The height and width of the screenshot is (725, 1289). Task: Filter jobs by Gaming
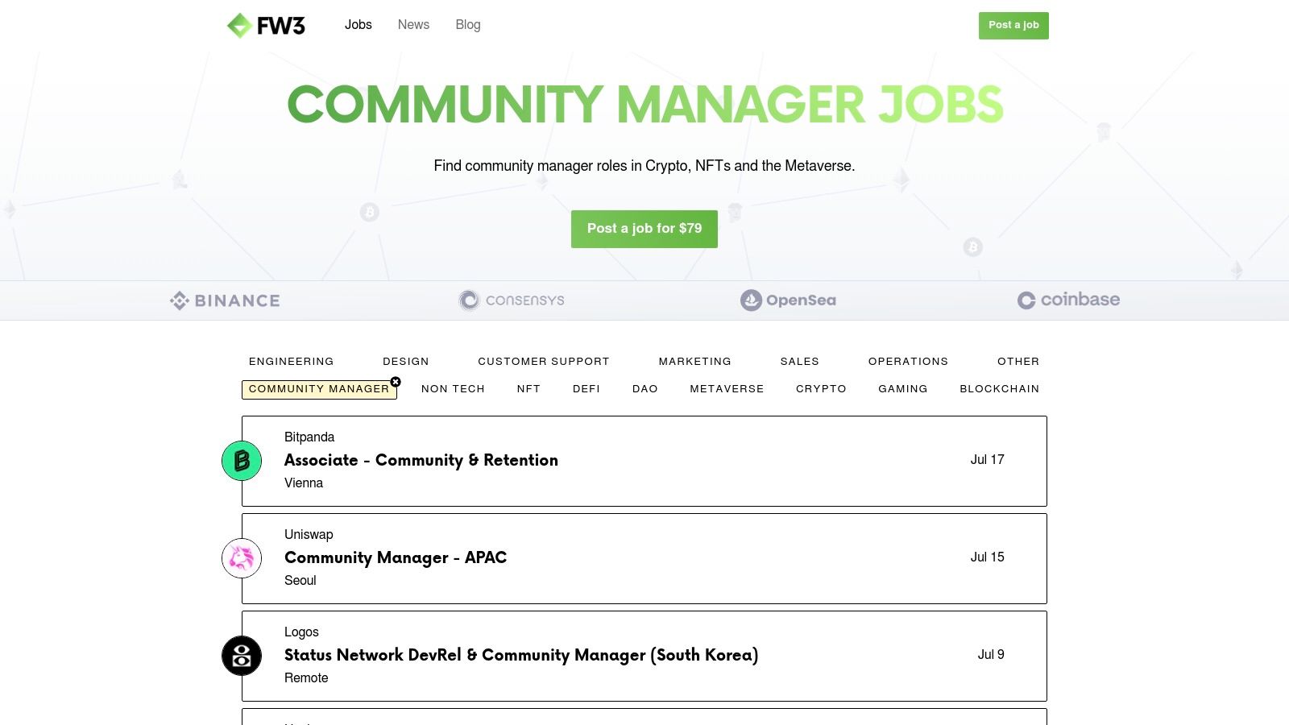[x=903, y=389]
